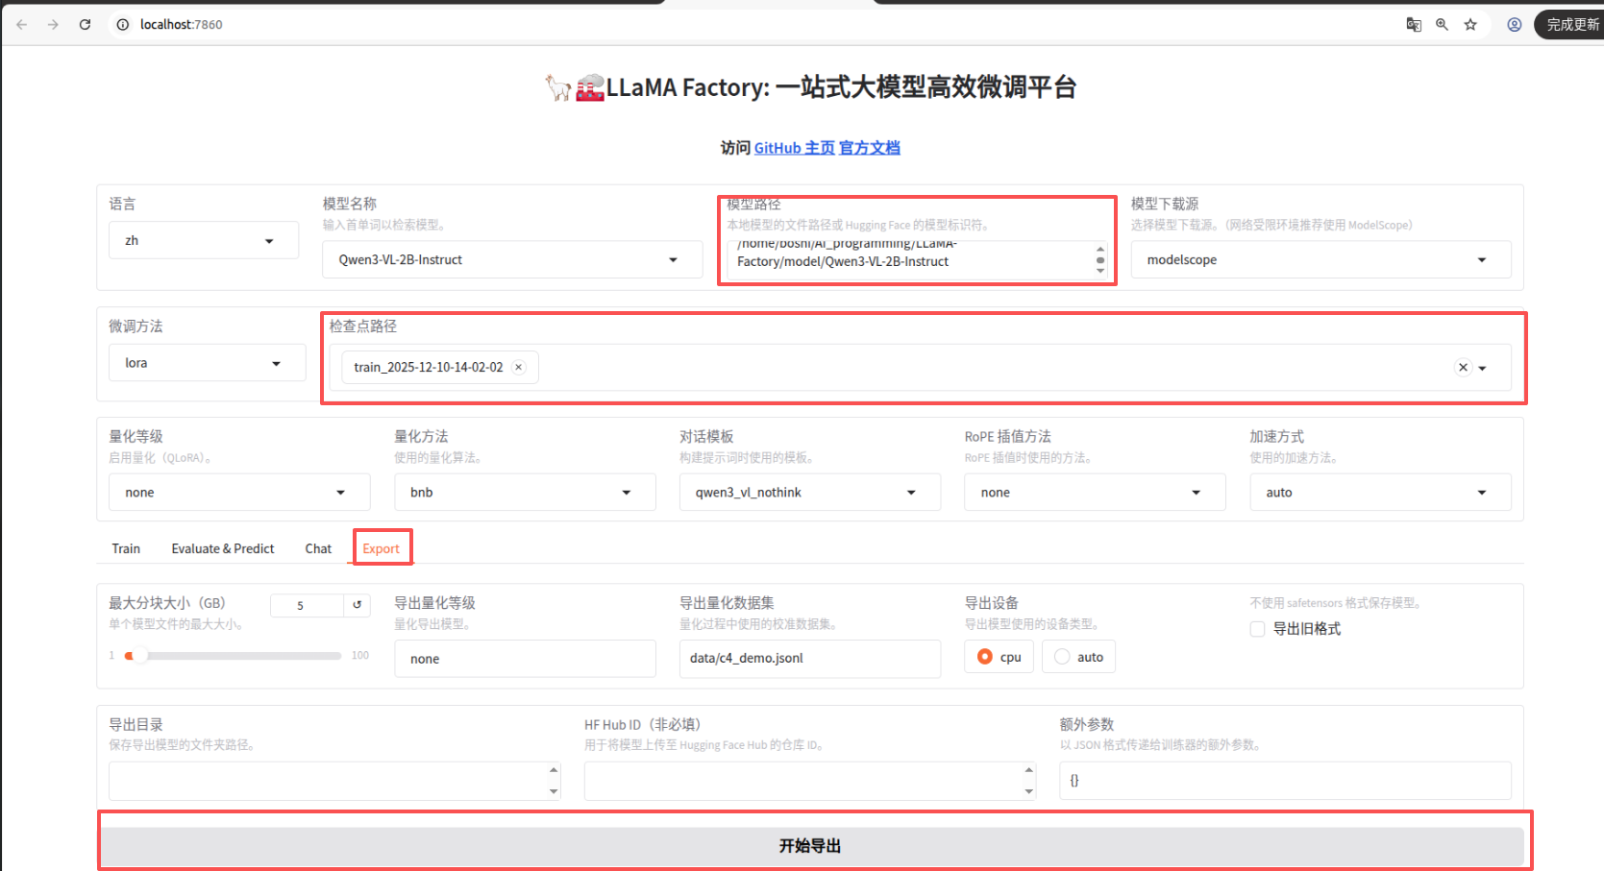Clear all checkpoints with the X icon
This screenshot has height=871, width=1604.
(1463, 367)
